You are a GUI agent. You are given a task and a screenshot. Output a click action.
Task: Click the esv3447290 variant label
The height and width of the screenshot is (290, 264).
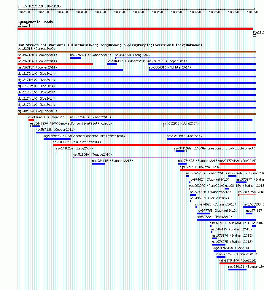[71, 124]
